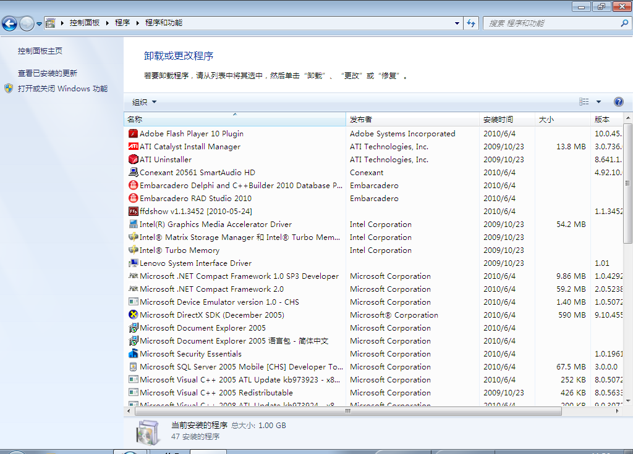Click the Microsoft Document Explorer 2005 icon

134,328
